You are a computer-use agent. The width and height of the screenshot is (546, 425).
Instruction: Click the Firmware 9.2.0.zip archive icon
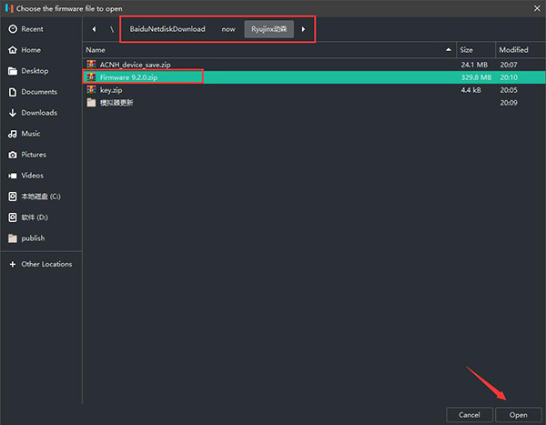tap(91, 77)
